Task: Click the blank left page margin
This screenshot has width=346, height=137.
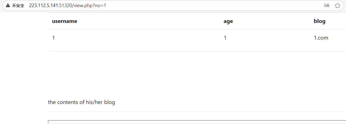Action: click(x=24, y=74)
